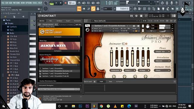
Task: Click the Tune knob in instrument header
Action: pos(148,27)
